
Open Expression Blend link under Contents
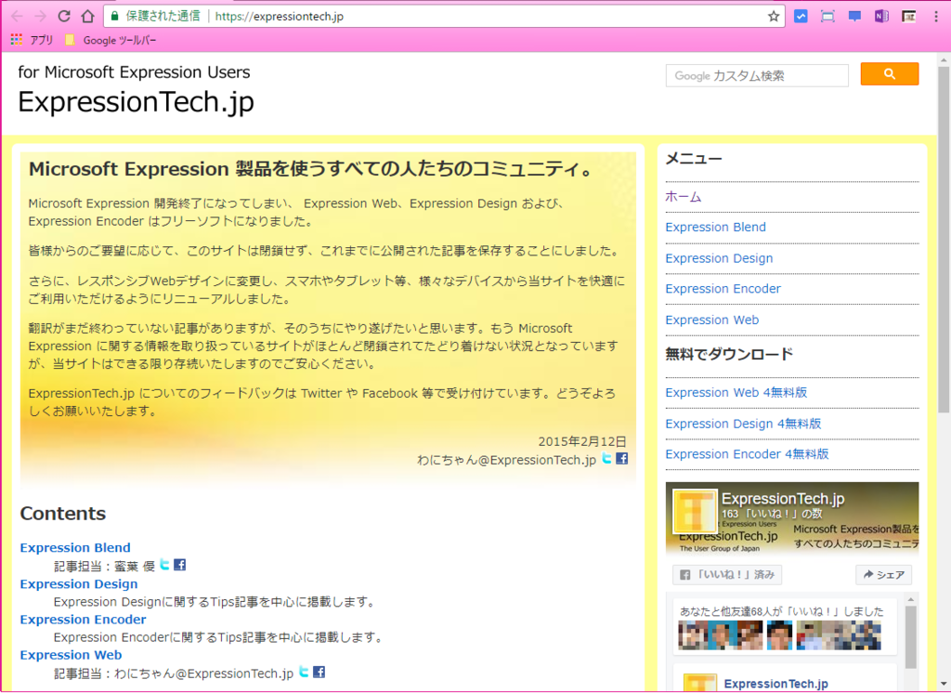click(75, 547)
